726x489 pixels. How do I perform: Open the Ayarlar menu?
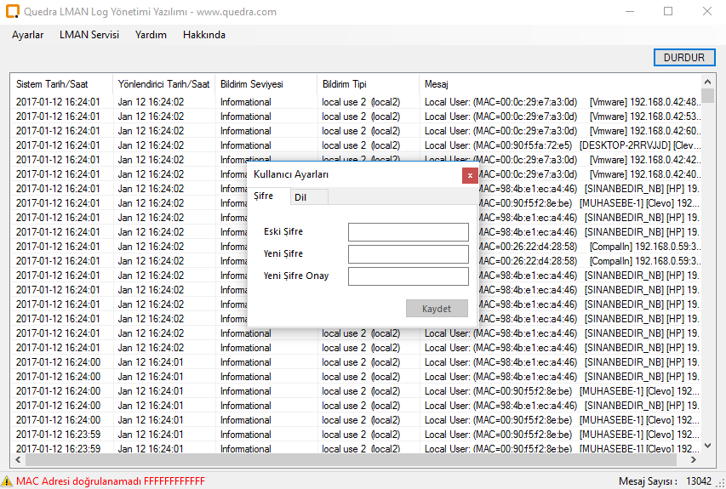pyautogui.click(x=28, y=35)
